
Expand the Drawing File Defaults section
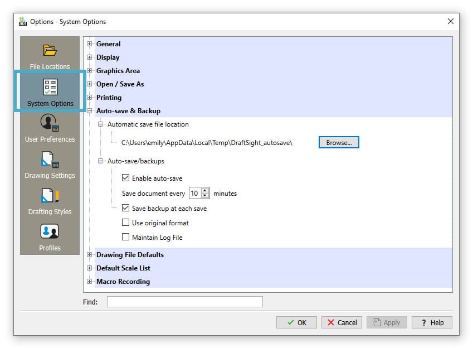(x=90, y=254)
